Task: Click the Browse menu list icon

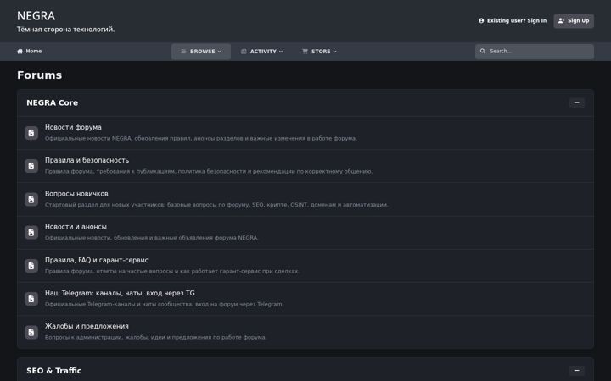Action: click(183, 52)
